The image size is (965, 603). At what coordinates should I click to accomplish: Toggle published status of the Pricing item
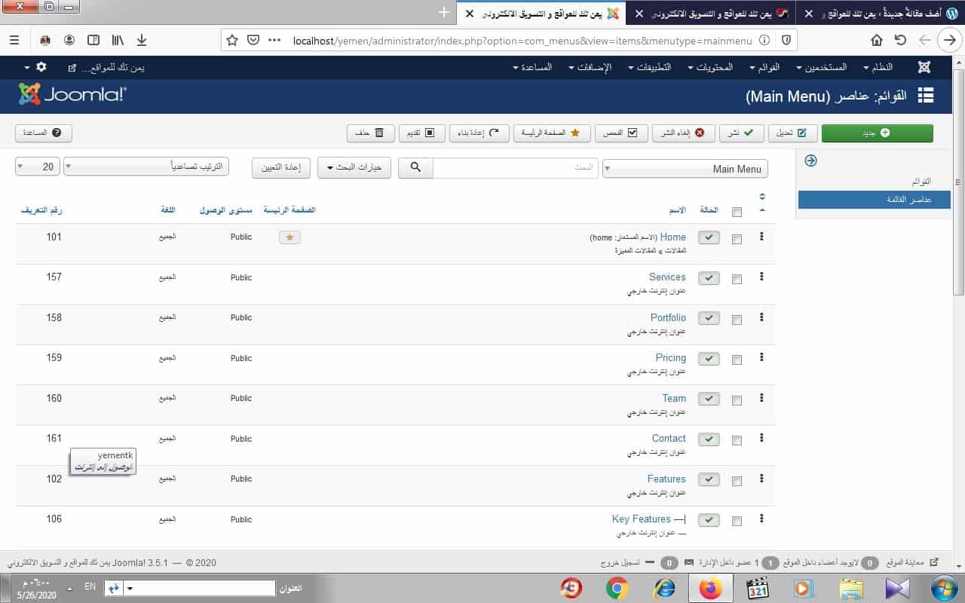(x=709, y=359)
